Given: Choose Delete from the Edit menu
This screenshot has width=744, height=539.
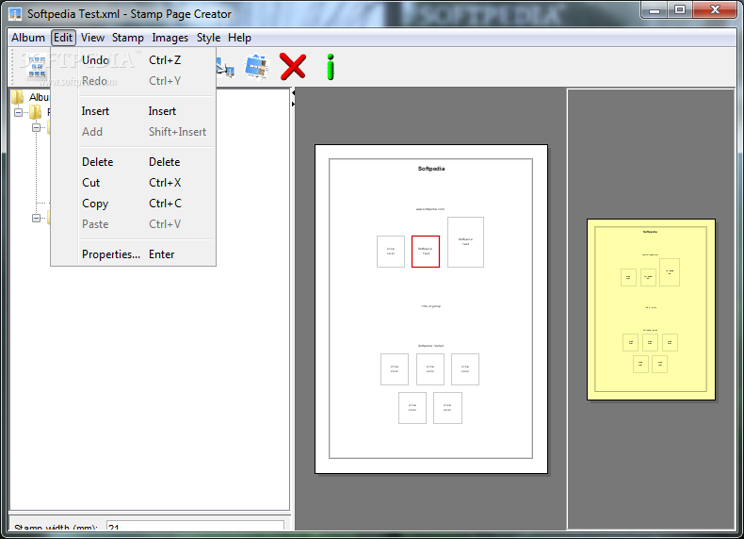Looking at the screenshot, I should (x=134, y=162).
